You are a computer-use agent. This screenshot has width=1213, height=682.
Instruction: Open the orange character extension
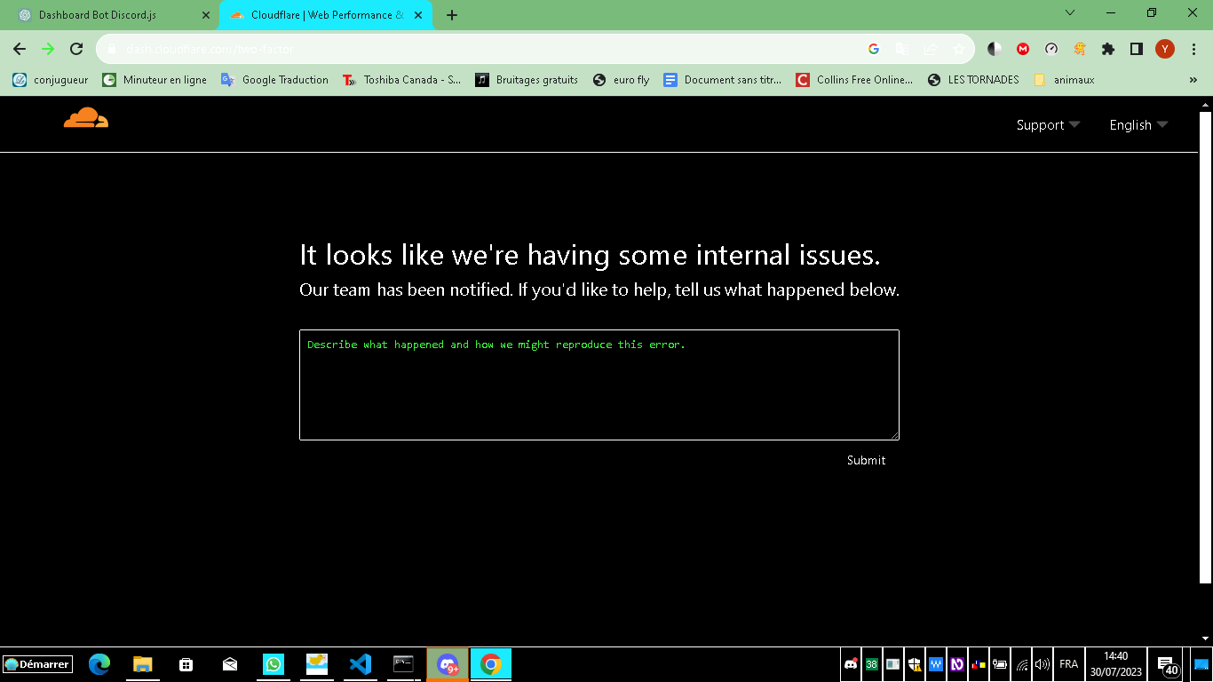(x=1080, y=50)
